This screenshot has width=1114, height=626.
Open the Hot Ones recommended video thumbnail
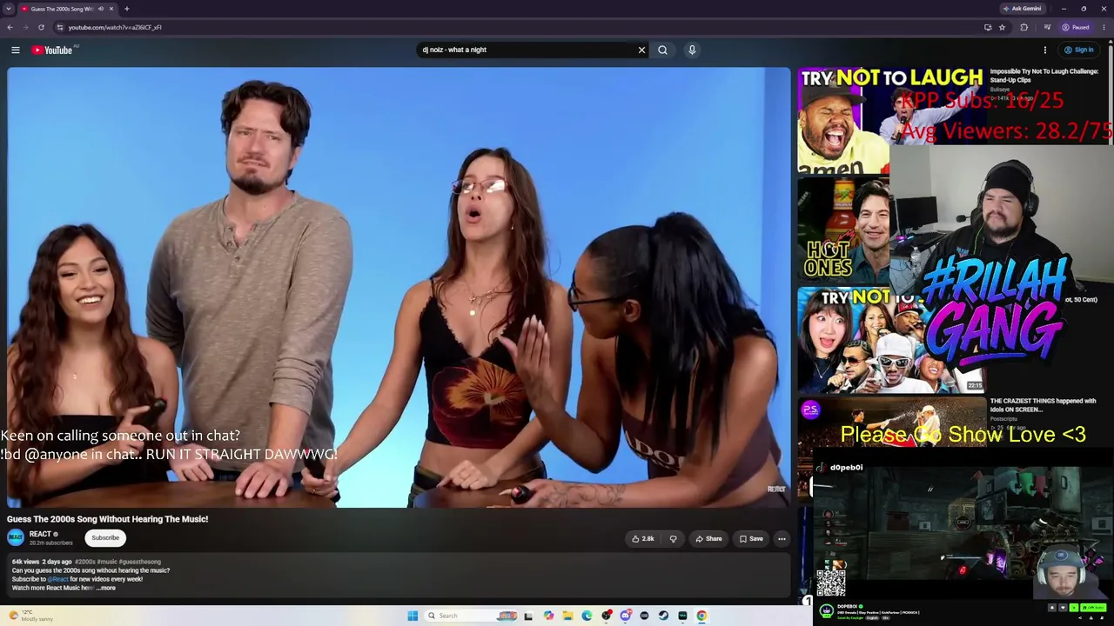(x=843, y=231)
